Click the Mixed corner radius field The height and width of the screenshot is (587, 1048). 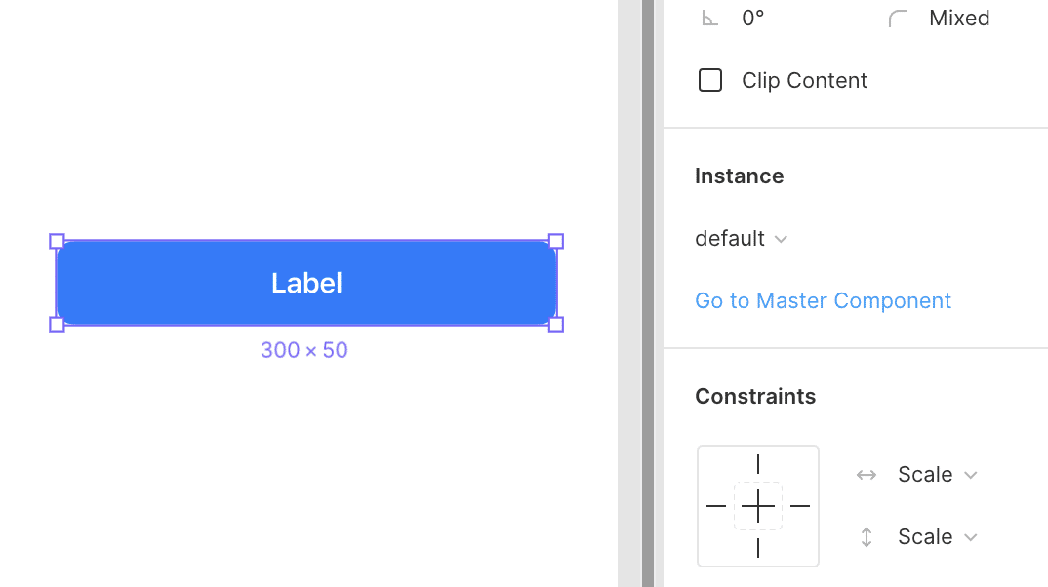[x=959, y=19]
